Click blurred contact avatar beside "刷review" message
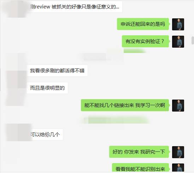Image resolution: width=194 pixels, height=173 pixels. (16, 9)
